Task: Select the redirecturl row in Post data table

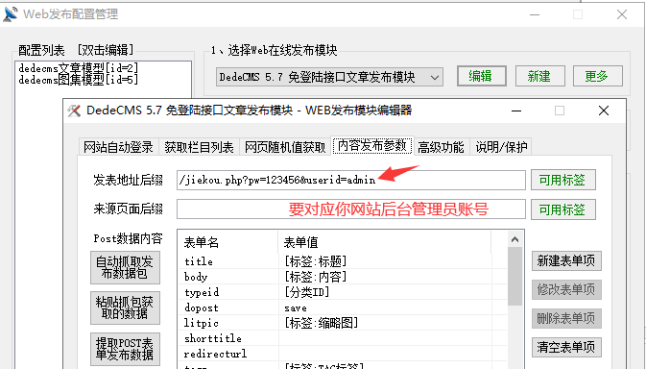Action: [x=343, y=354]
